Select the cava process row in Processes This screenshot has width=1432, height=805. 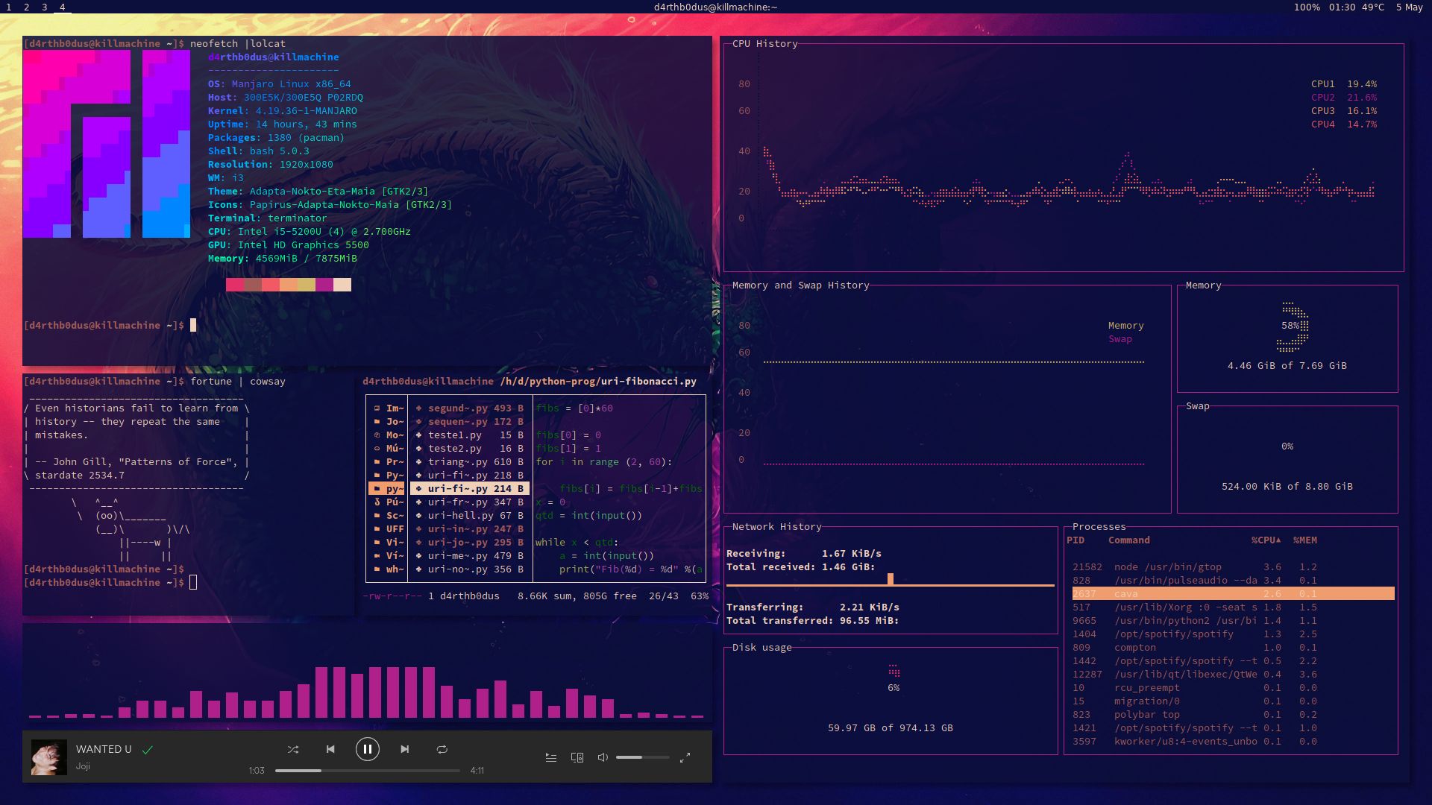click(x=1231, y=594)
